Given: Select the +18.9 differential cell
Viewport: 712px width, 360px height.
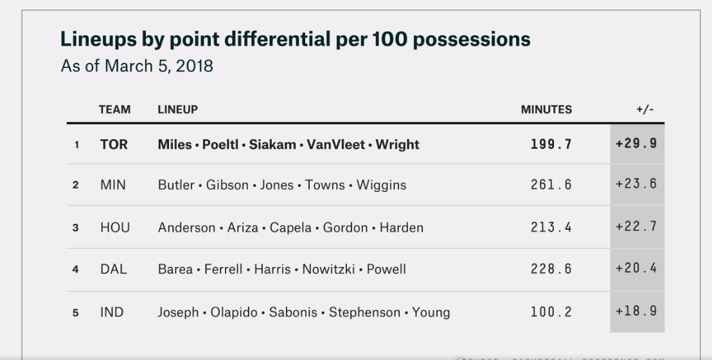Looking at the screenshot, I should (636, 312).
